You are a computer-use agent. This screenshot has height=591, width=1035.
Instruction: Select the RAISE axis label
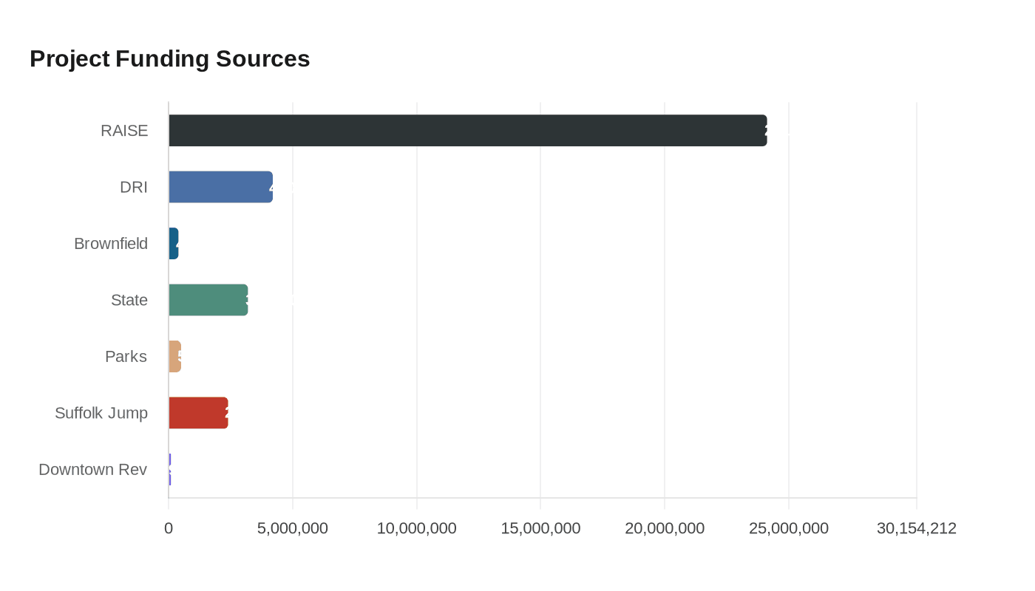(124, 130)
